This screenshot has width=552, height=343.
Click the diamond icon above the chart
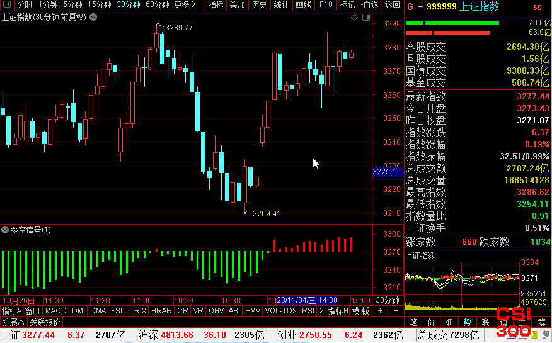click(x=355, y=17)
